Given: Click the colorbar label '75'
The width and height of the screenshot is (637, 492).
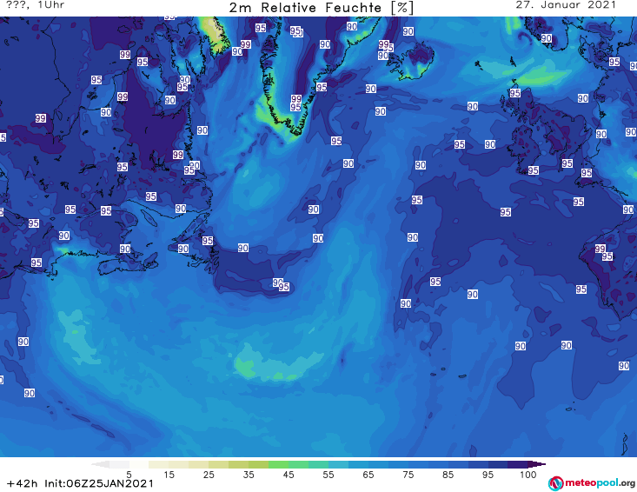Looking at the screenshot, I should [x=408, y=475].
